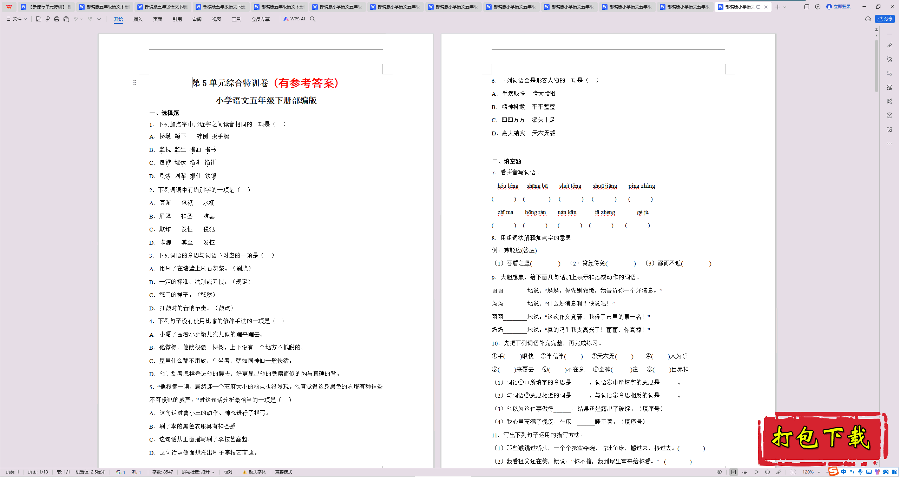This screenshot has height=477, width=899.
Task: Open search with the magnifier icon
Action: [x=313, y=19]
